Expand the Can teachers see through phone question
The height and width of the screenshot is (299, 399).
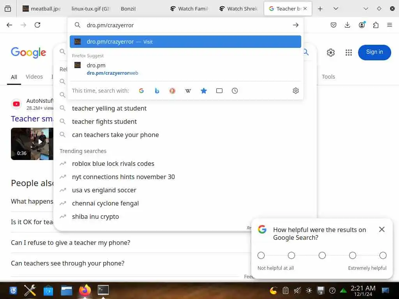(x=68, y=263)
